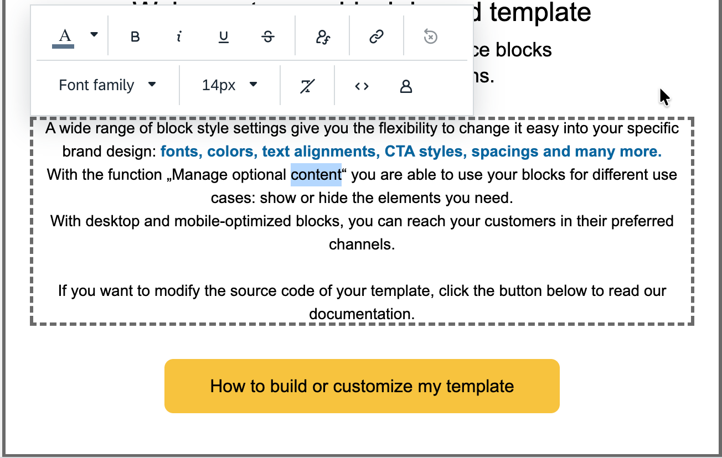Click the blue bold fonts, colors text

(411, 152)
